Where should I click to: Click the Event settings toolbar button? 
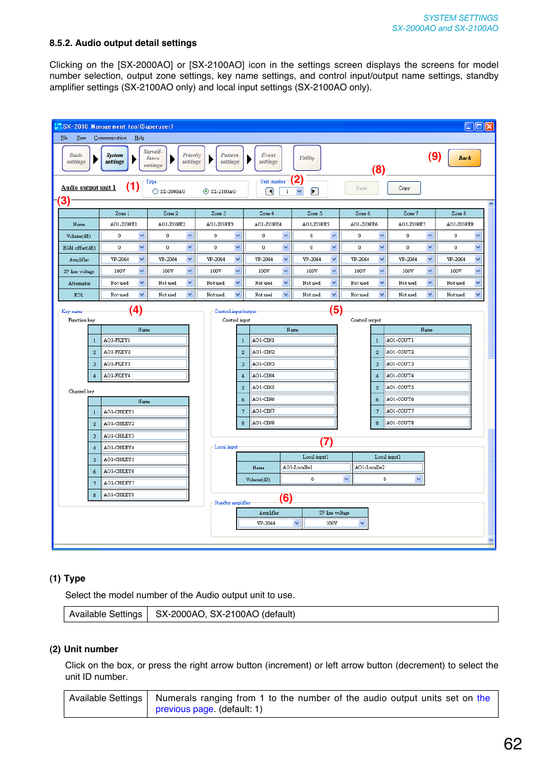point(268,158)
